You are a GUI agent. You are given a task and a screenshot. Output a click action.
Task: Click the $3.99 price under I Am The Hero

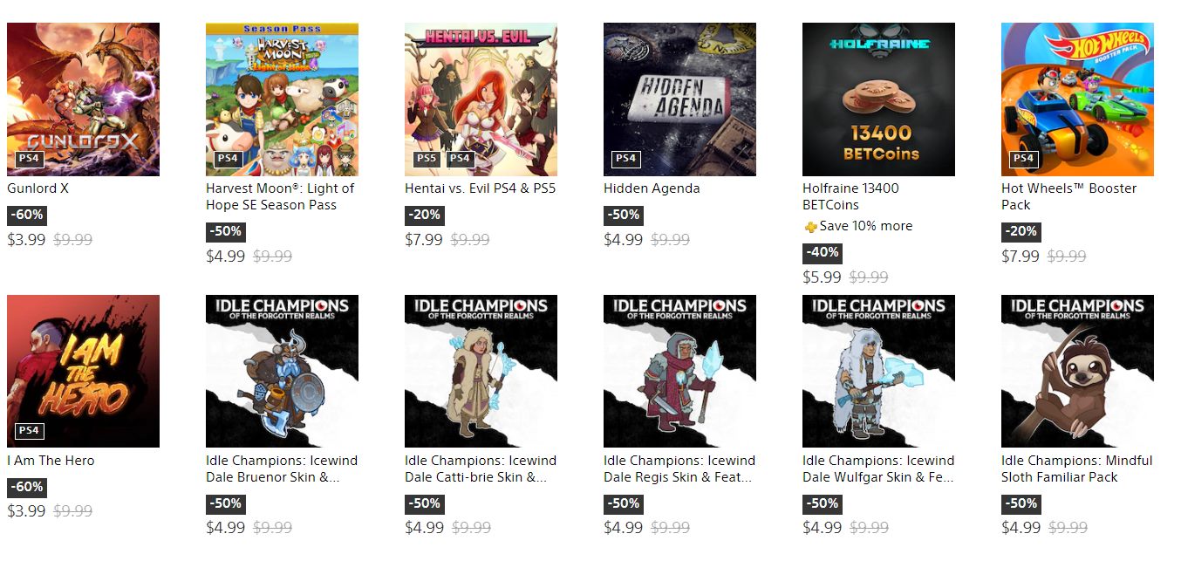[26, 511]
